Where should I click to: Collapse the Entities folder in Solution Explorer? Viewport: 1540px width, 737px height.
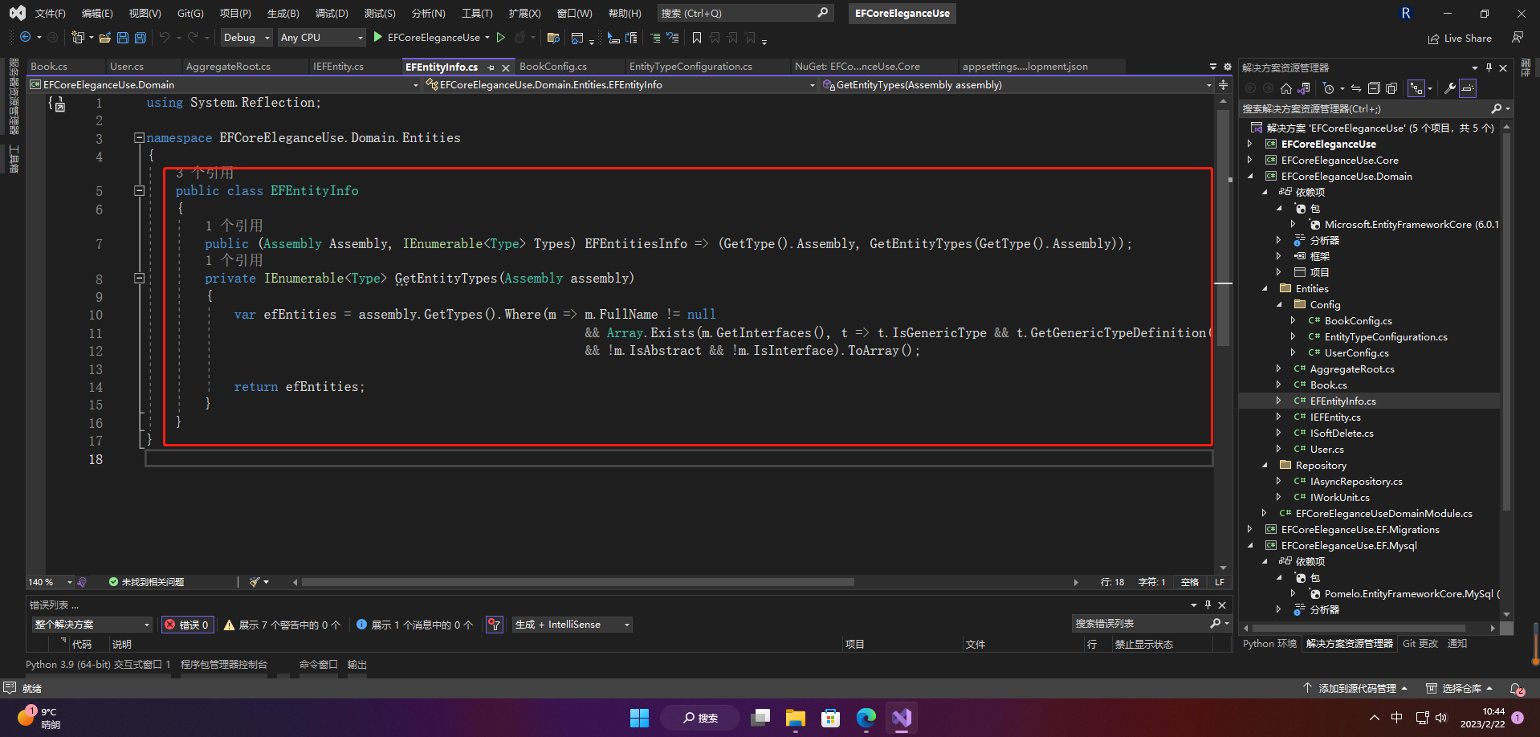point(1265,289)
